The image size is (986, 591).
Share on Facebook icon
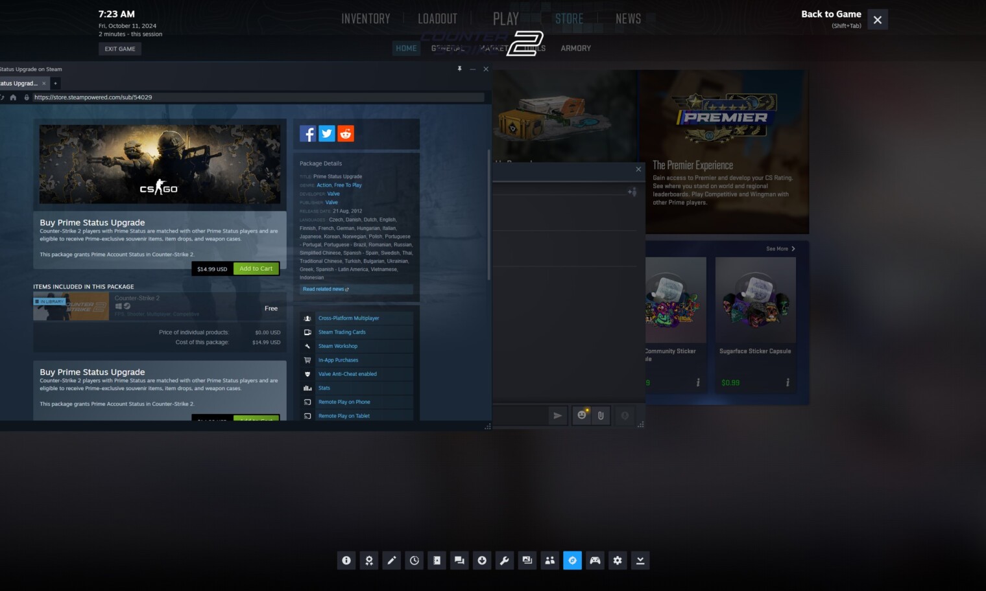pyautogui.click(x=308, y=133)
